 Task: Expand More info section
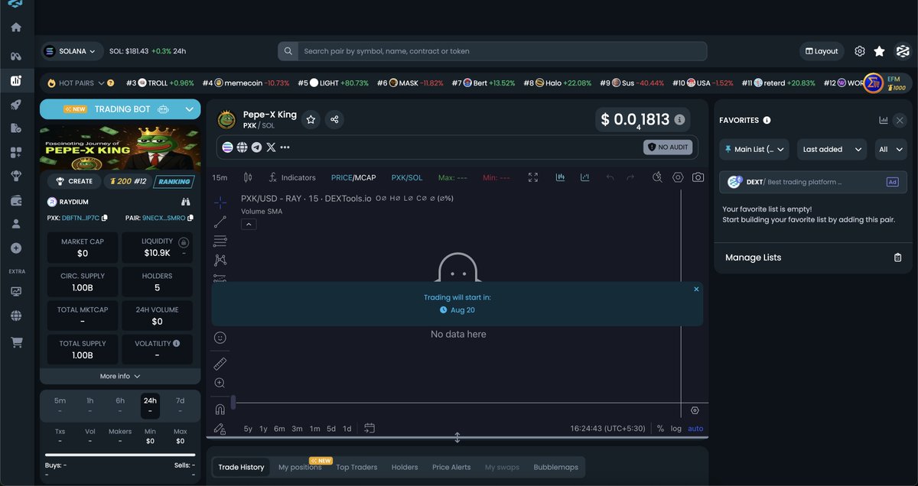click(x=120, y=376)
